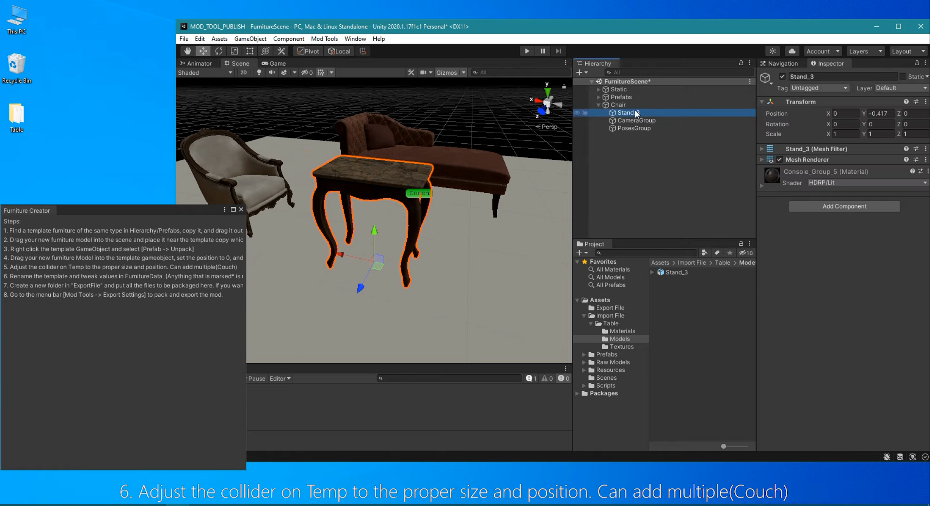Viewport: 930px width, 506px height.
Task: Open the Layers dropdown
Action: (x=865, y=51)
